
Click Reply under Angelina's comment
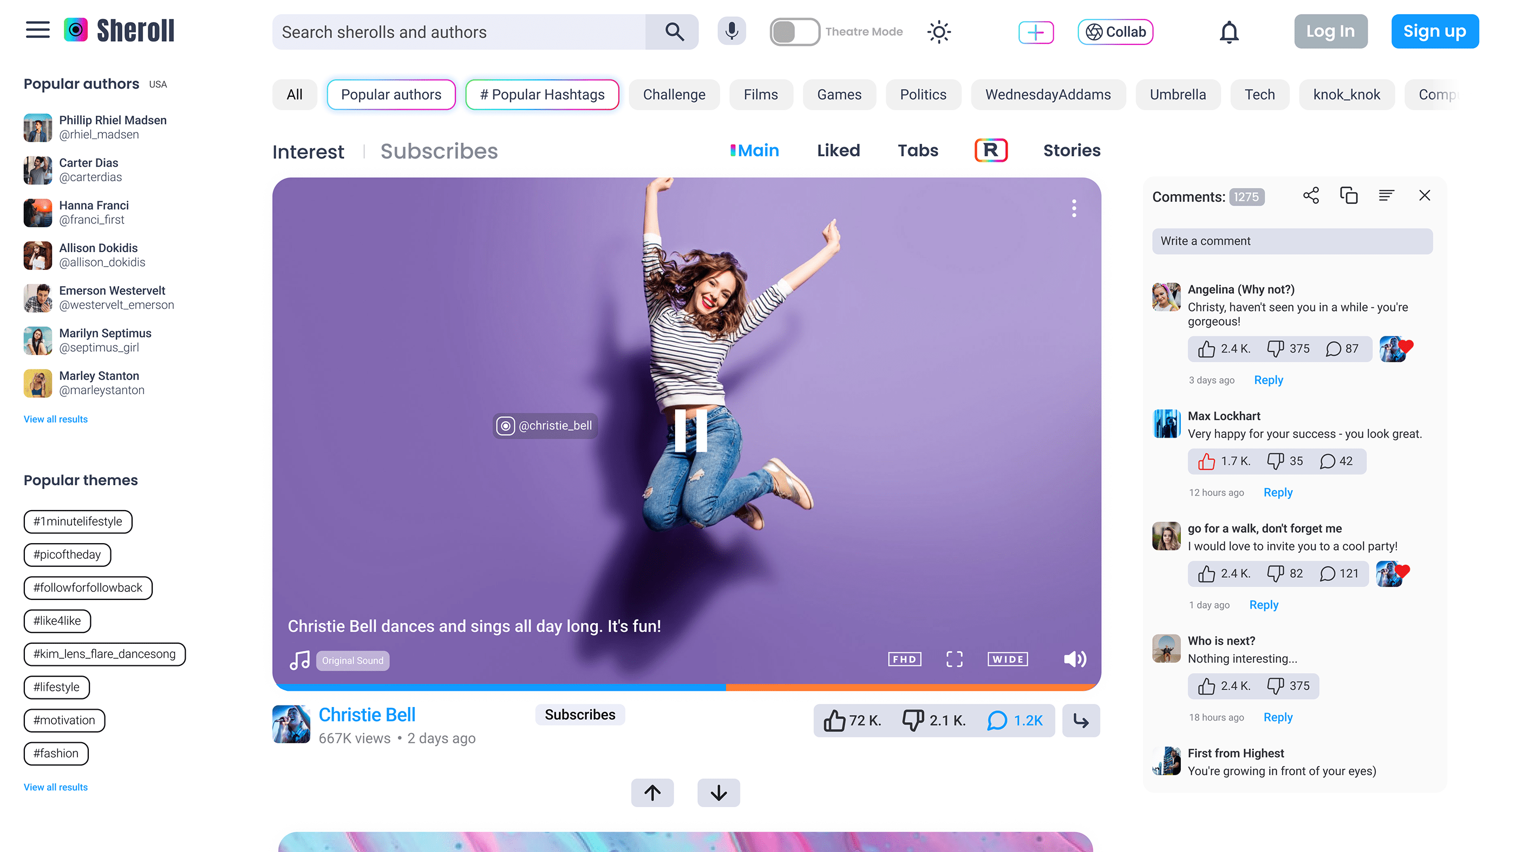[1268, 380]
